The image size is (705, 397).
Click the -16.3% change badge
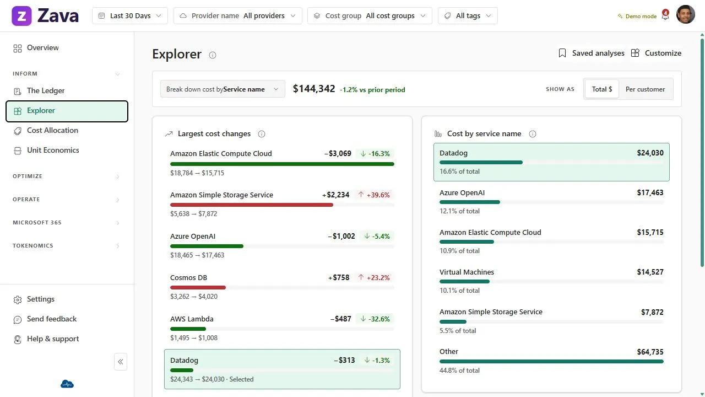click(x=375, y=154)
